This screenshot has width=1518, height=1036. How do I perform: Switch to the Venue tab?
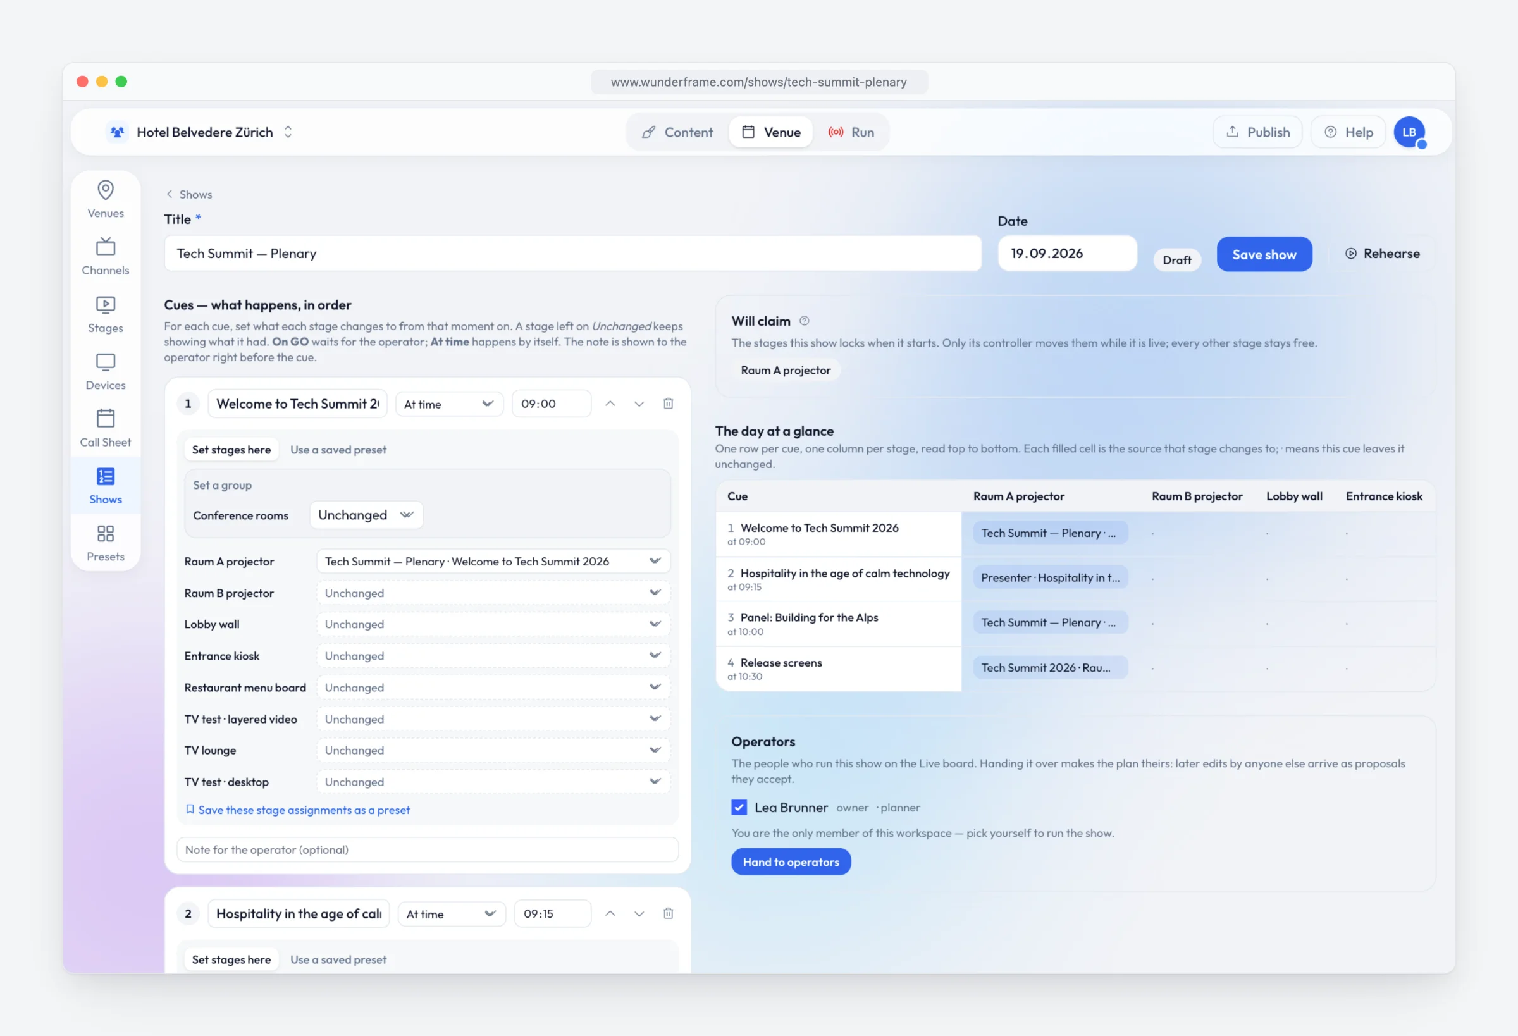pos(771,132)
